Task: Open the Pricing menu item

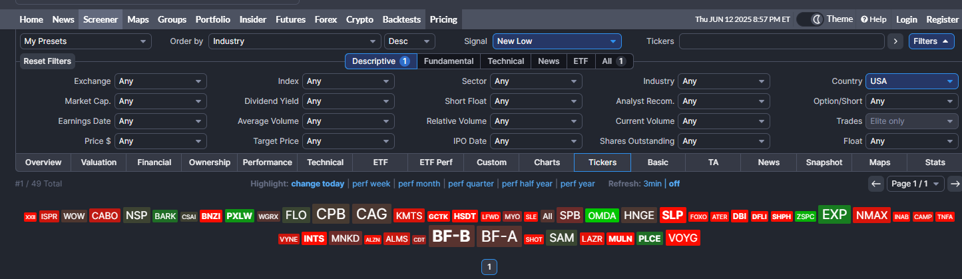Action: pos(443,19)
